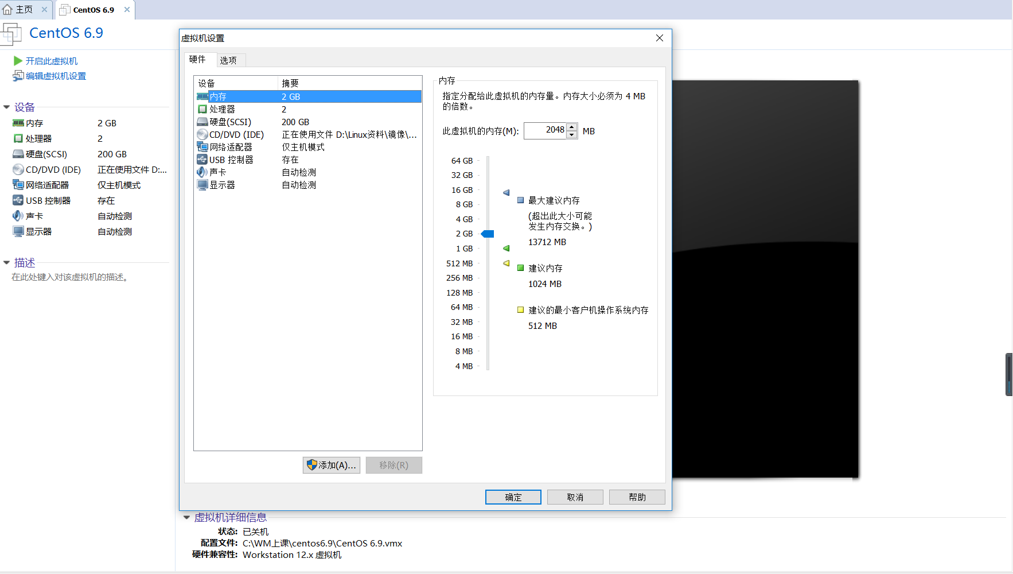Click the home icon on the 主页 tab
This screenshot has height=574, width=1013.
pyautogui.click(x=7, y=10)
